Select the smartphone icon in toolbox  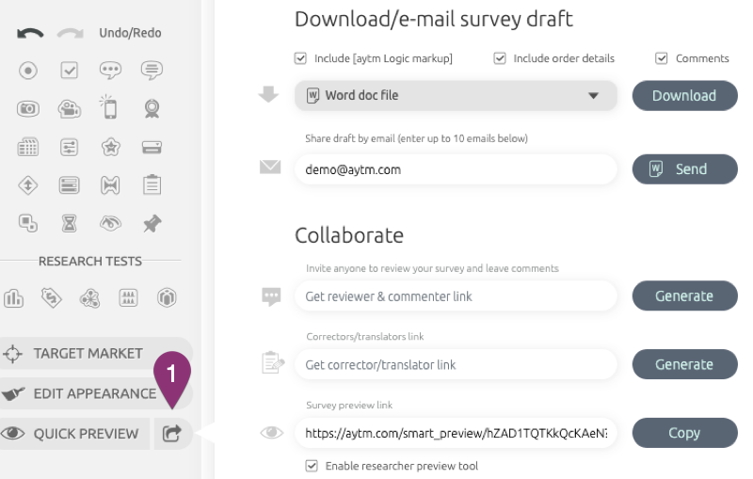tap(109, 107)
